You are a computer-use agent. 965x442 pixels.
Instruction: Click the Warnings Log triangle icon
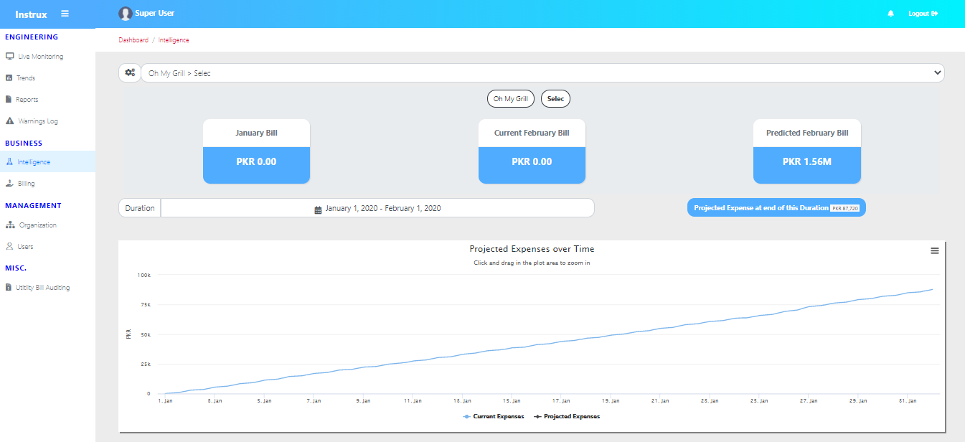click(10, 121)
